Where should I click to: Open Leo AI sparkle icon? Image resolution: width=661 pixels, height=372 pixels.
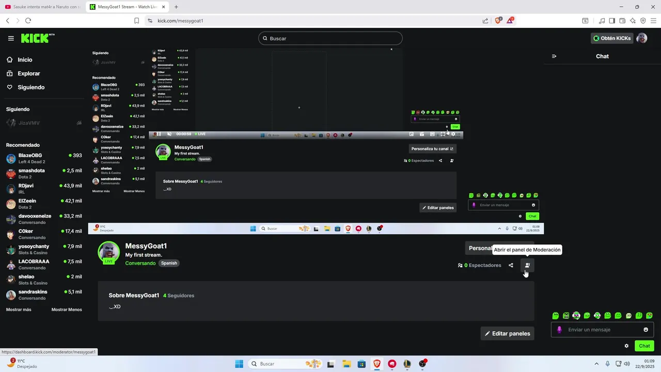coord(633,21)
